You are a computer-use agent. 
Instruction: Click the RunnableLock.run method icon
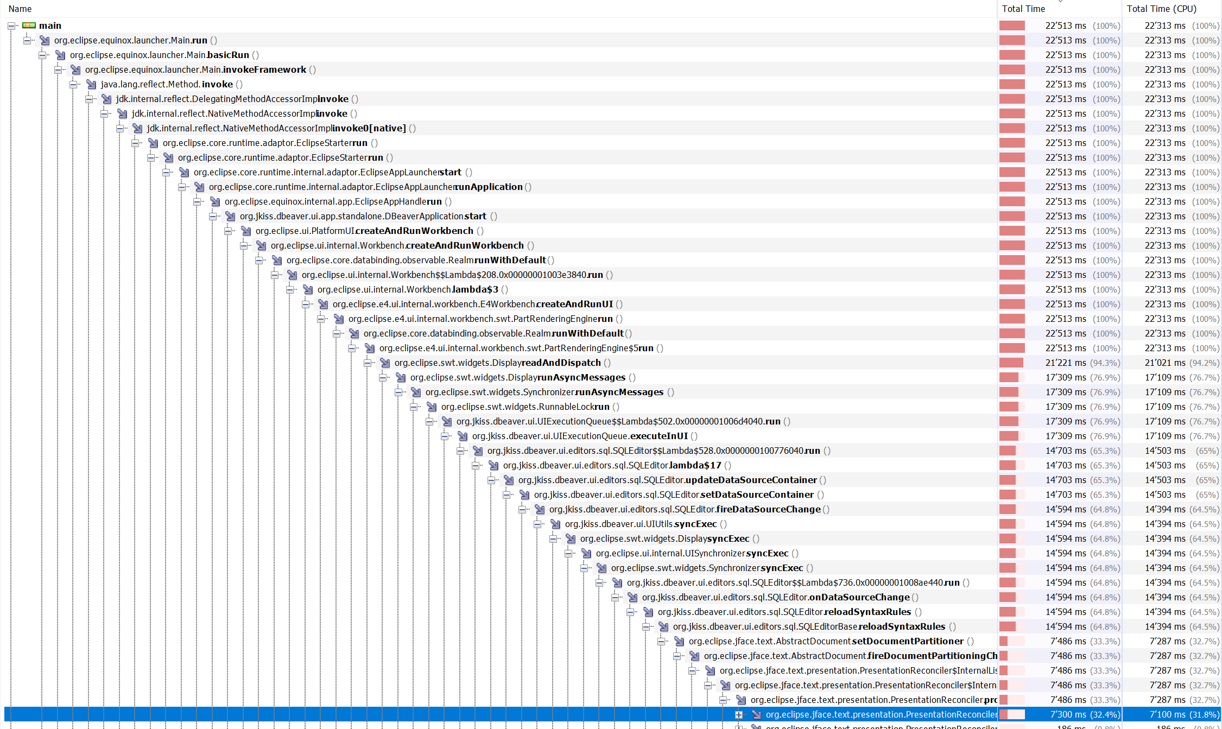(432, 407)
